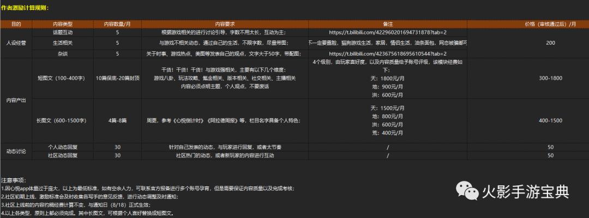Select note 4 about 长图文 替换成短图文
This screenshot has height=218, width=589.
tap(87, 213)
